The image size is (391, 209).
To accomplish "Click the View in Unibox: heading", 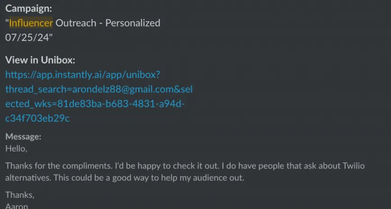I will 40,60.
